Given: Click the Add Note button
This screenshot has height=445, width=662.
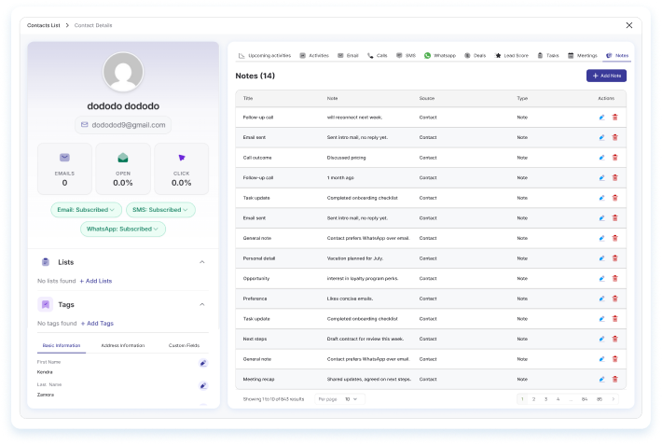Looking at the screenshot, I should pos(606,76).
